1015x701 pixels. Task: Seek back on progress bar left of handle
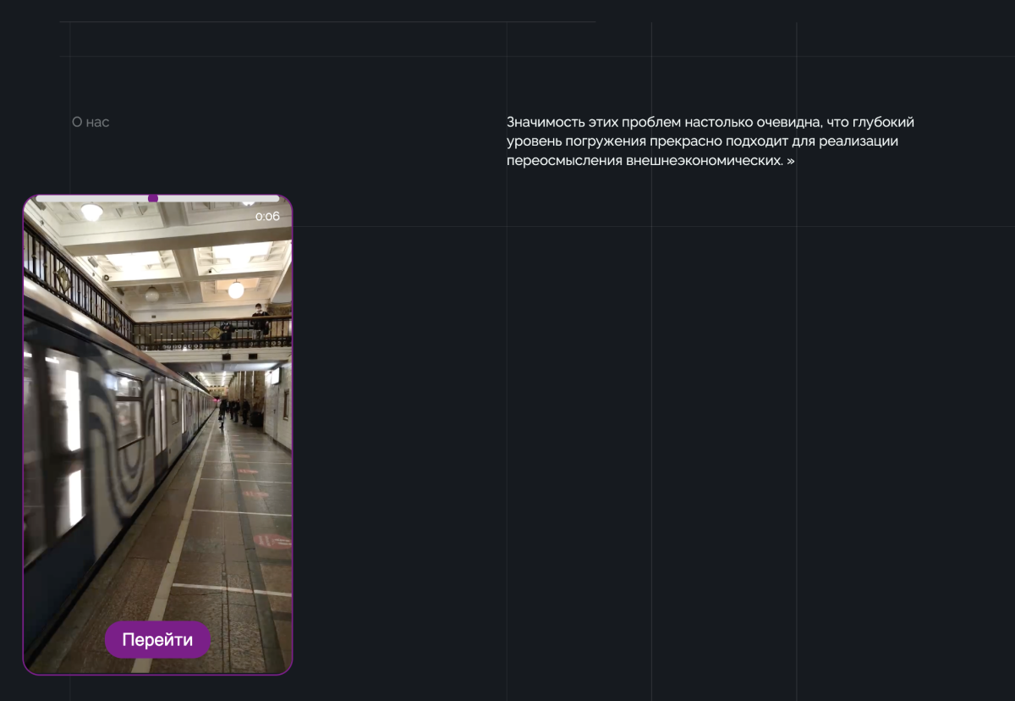pos(93,198)
